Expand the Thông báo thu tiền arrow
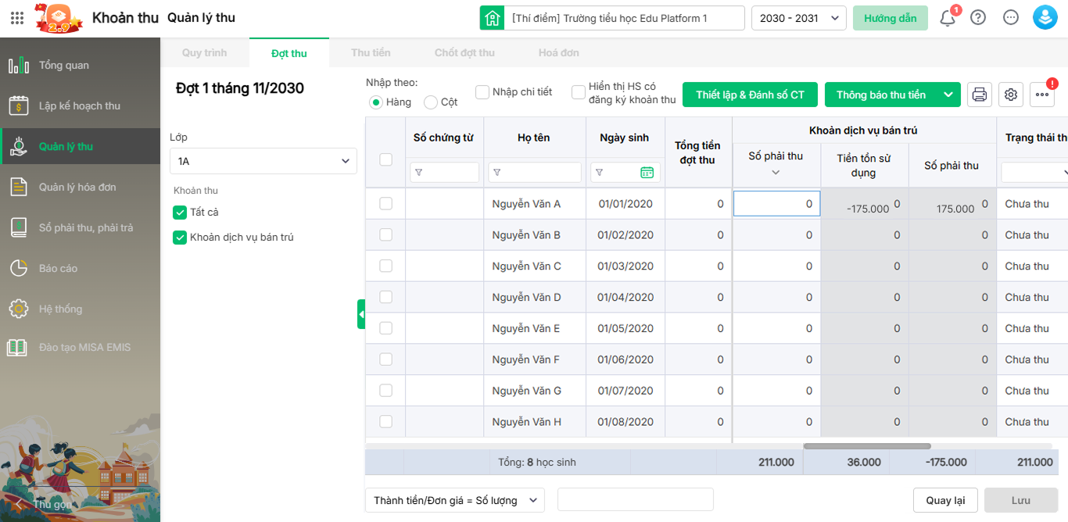This screenshot has width=1068, height=522. point(948,95)
